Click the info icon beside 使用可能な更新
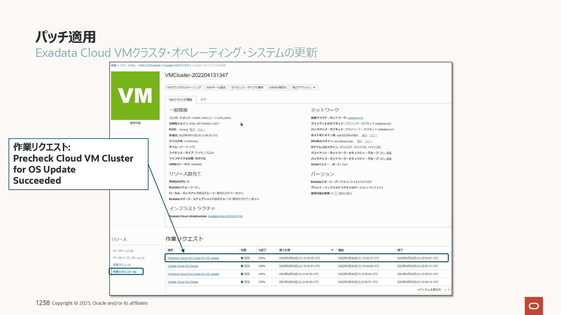This screenshot has height=315, width=561. pyautogui.click(x=336, y=193)
